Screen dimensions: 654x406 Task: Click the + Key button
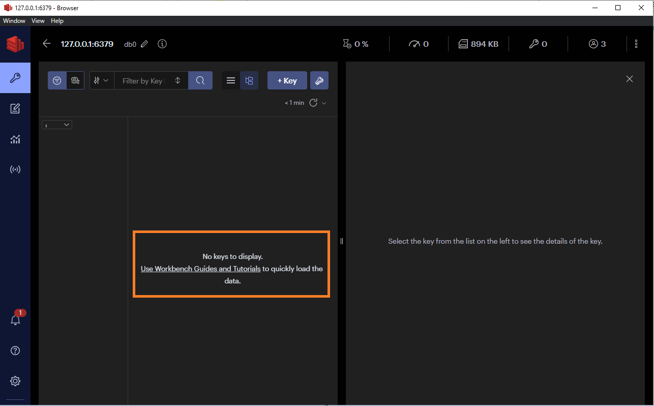tap(287, 80)
